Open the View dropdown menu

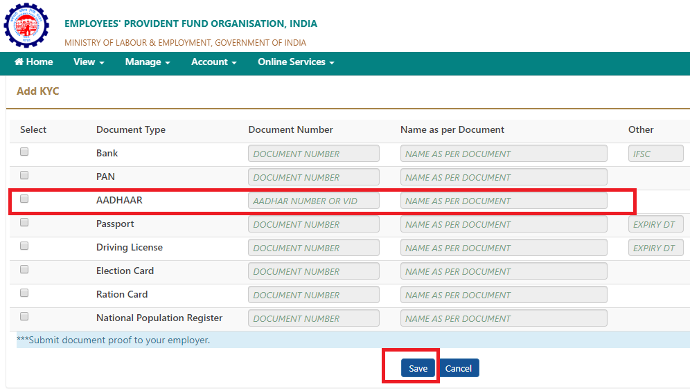click(x=89, y=62)
